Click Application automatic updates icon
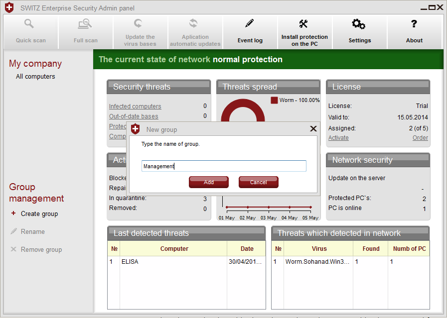Viewport: 447px width, 318px height. pyautogui.click(x=194, y=23)
